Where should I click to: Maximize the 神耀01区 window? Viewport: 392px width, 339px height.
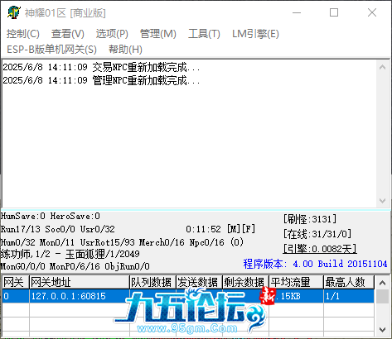point(334,12)
